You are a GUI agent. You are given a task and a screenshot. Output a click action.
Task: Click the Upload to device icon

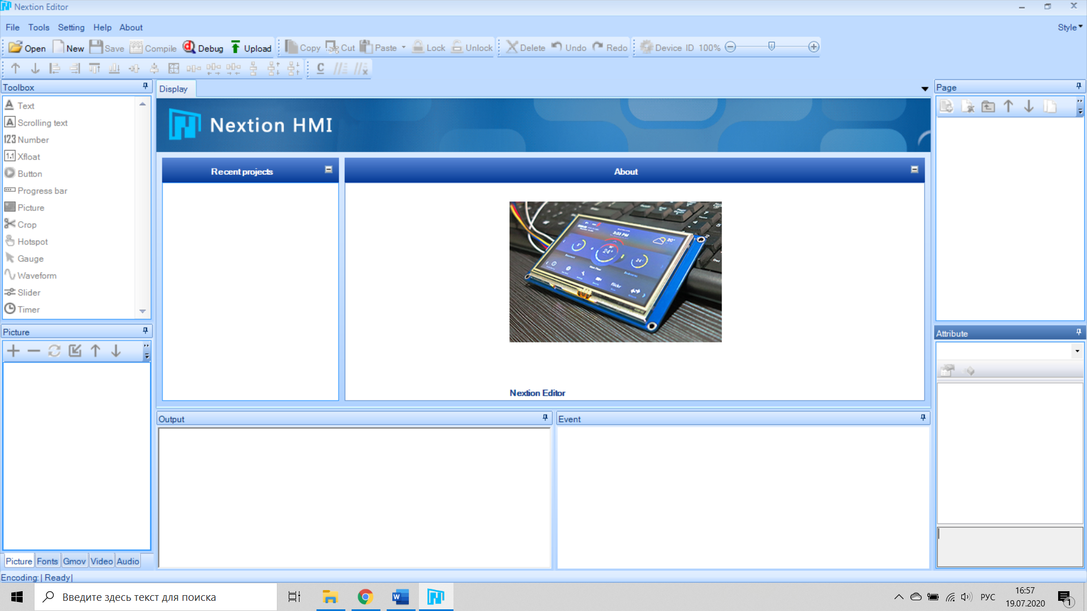(x=251, y=48)
